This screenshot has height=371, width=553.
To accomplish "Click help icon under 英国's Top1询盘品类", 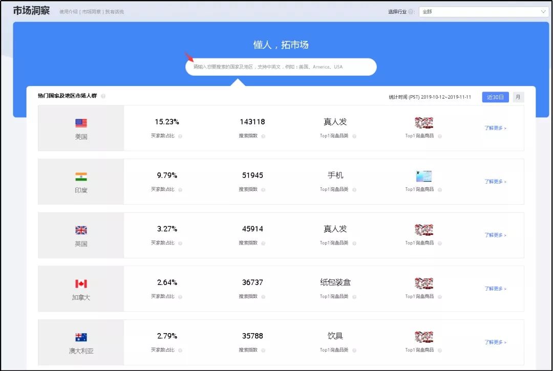I will pos(353,243).
